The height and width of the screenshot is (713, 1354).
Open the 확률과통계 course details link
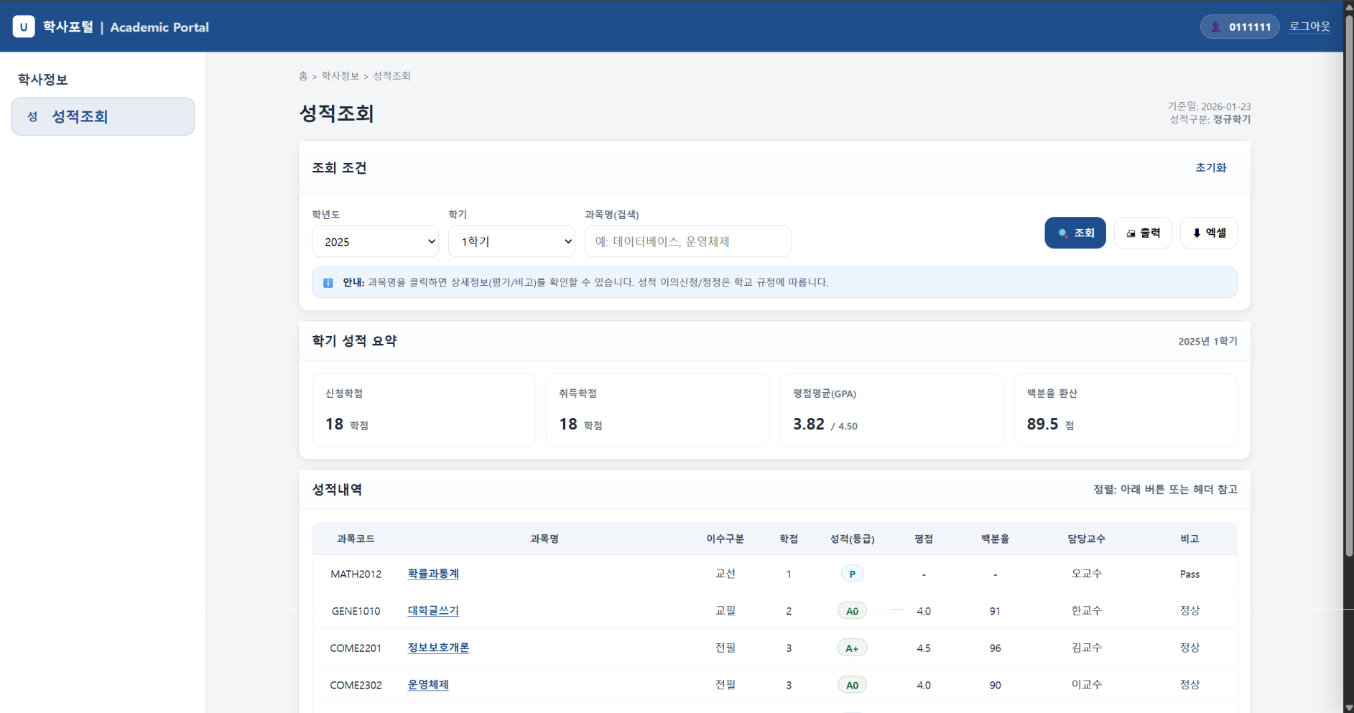(433, 574)
